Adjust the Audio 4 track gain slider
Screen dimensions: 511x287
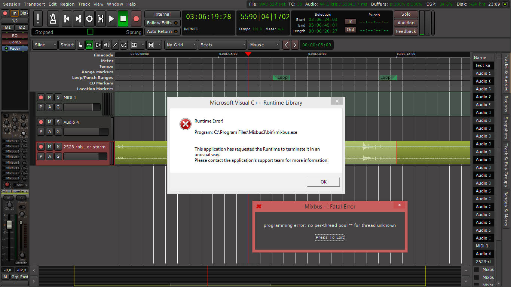[86, 132]
